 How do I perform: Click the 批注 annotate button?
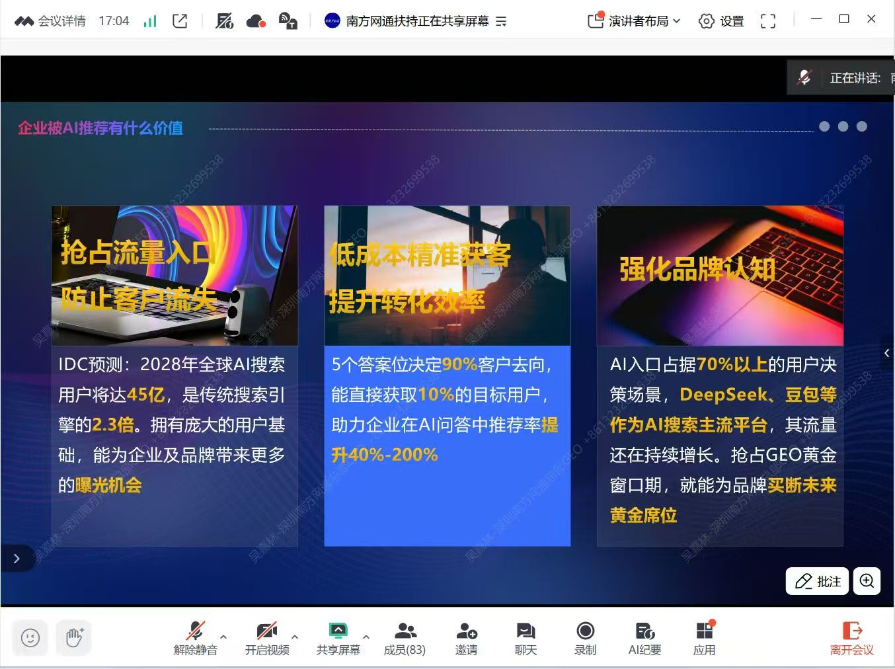click(x=817, y=581)
